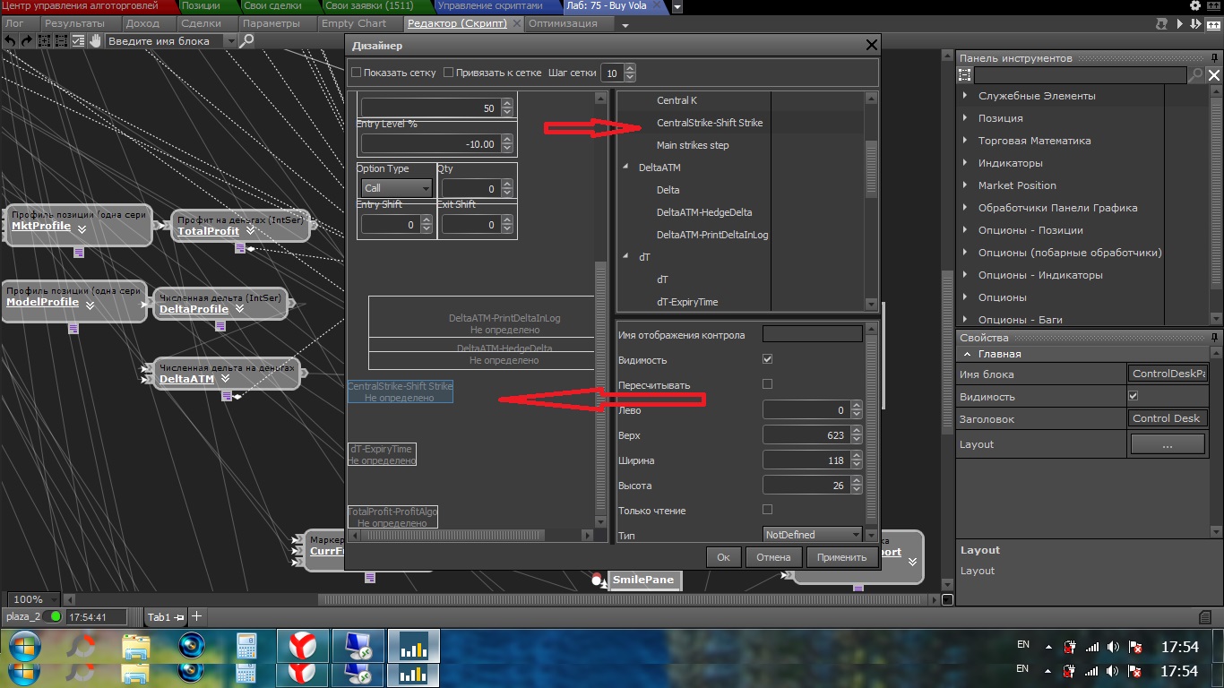1224x688 pixels.
Task: Click the magnifier search icon beside block name
Action: point(247,41)
